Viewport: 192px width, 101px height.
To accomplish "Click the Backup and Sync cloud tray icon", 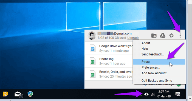I will pos(146,94).
